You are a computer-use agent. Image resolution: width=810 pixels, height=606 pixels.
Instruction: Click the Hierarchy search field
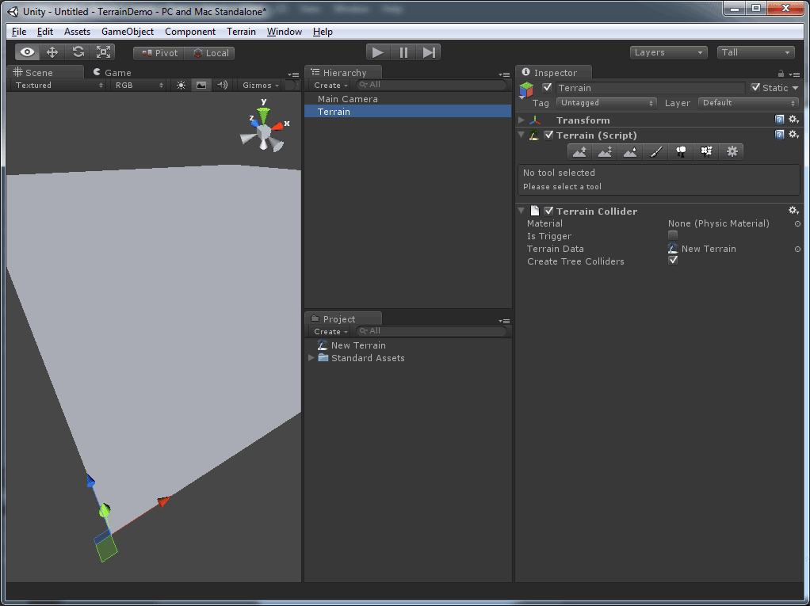tap(432, 85)
